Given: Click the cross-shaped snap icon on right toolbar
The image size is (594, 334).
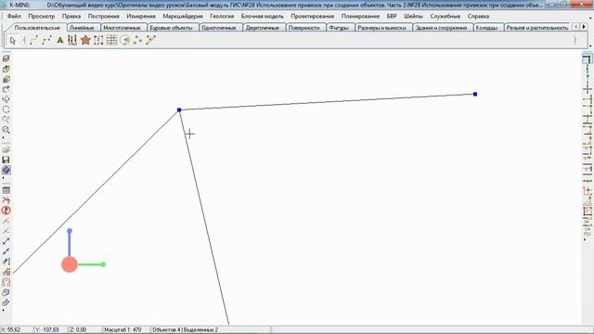Looking at the screenshot, I should [588, 89].
